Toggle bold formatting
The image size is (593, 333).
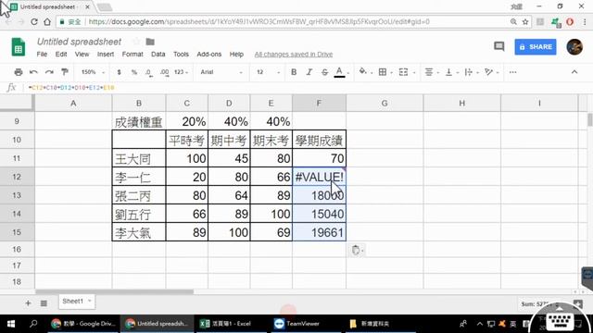[x=294, y=72]
